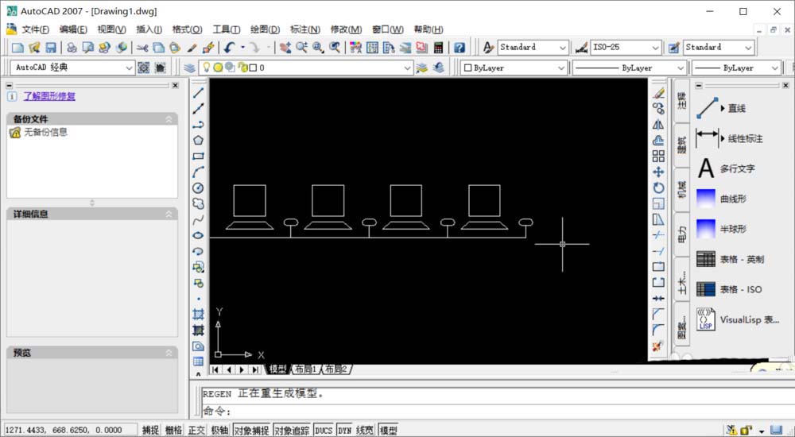Open the Layer Properties Manager icon
Image resolution: width=795 pixels, height=437 pixels.
(189, 68)
